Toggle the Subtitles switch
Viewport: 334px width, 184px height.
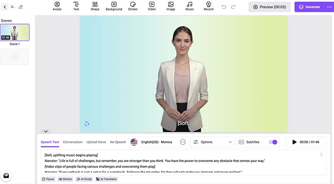[273, 142]
